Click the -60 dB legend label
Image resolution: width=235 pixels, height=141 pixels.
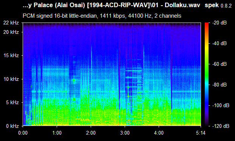pos(220,64)
